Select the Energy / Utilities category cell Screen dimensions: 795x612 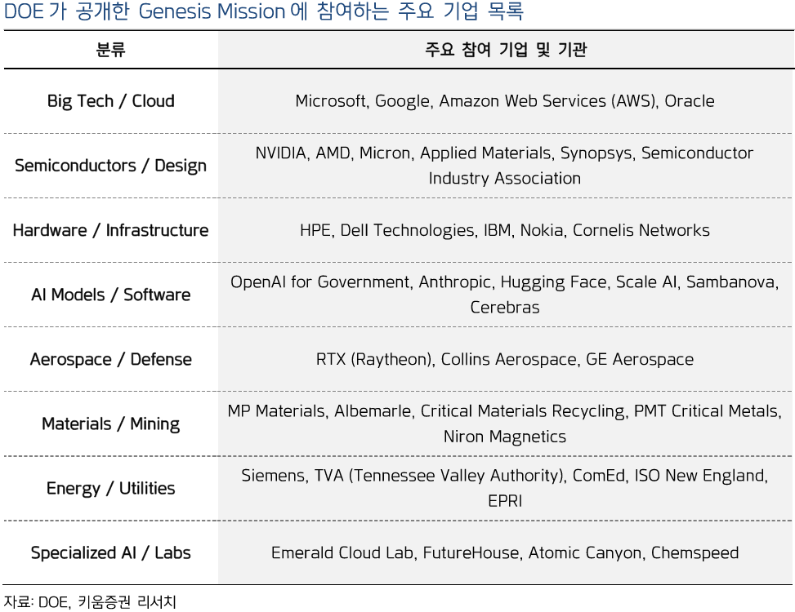click(x=110, y=488)
